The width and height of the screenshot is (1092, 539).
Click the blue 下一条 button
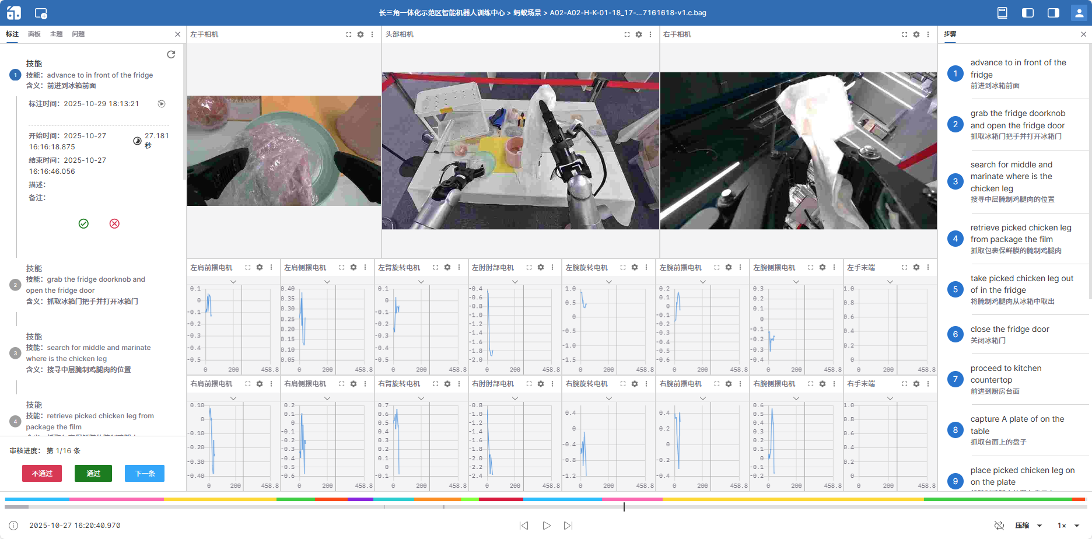click(145, 474)
